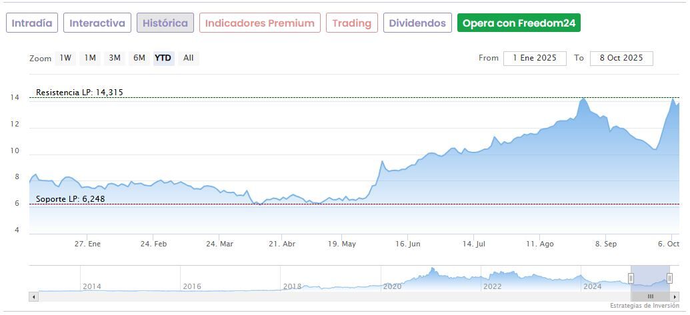Viewport: 690px width, 315px height.
Task: Open the Estrategias de Inversión link
Action: [x=645, y=306]
